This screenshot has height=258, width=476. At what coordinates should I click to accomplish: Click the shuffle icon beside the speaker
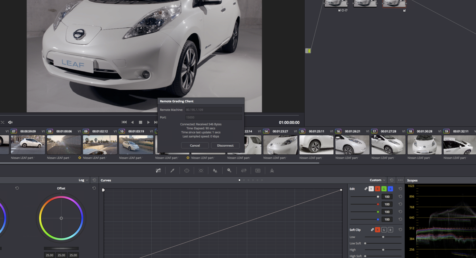pyautogui.click(x=2, y=122)
